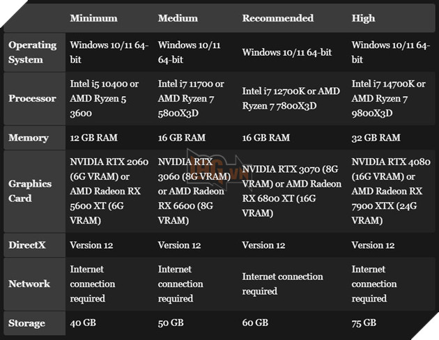439x340 pixels.
Task: Select the Memory row label
Action: click(29, 138)
